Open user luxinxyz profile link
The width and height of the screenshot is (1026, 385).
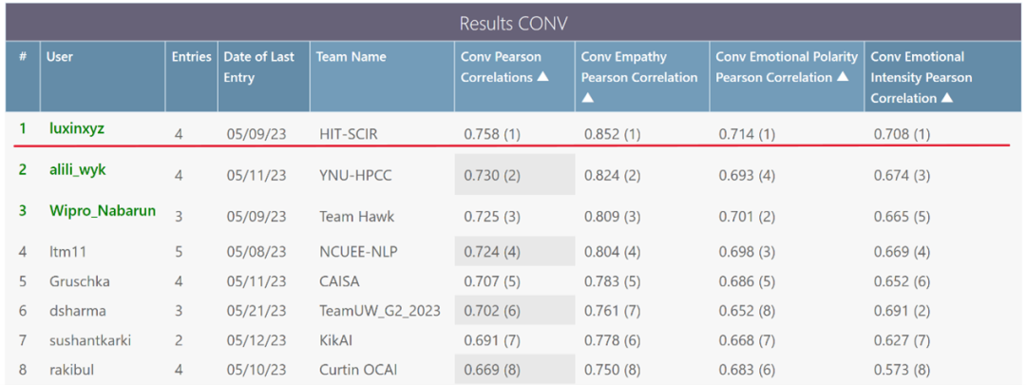tap(77, 129)
